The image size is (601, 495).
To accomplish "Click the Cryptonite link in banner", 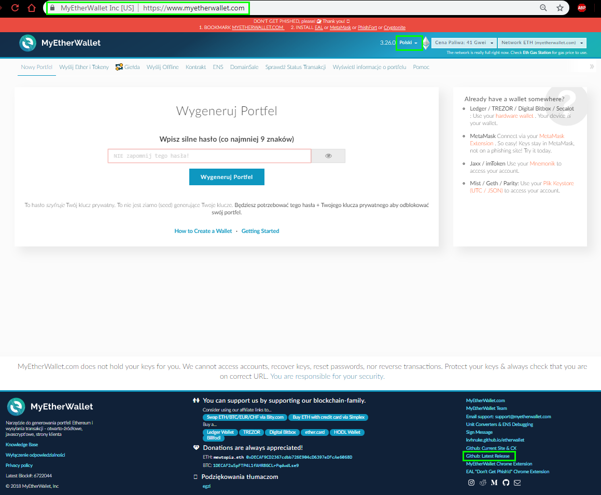I will tap(395, 27).
